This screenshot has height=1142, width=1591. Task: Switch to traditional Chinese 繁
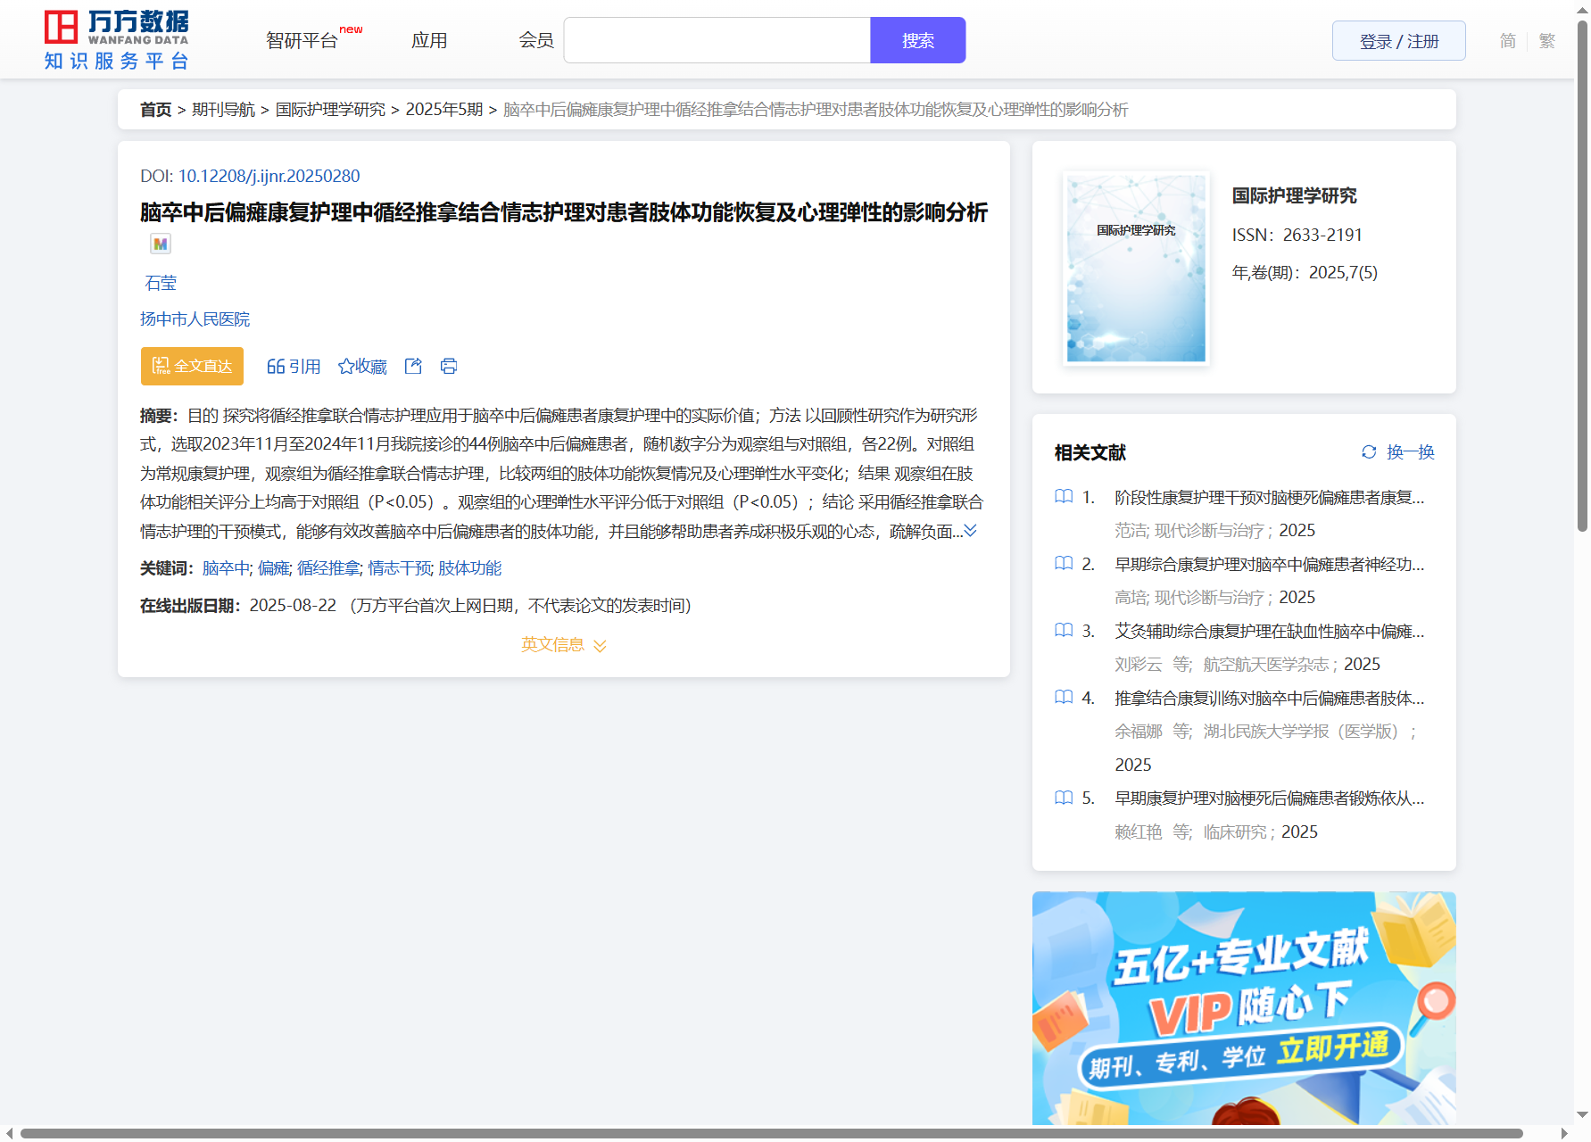tap(1547, 41)
